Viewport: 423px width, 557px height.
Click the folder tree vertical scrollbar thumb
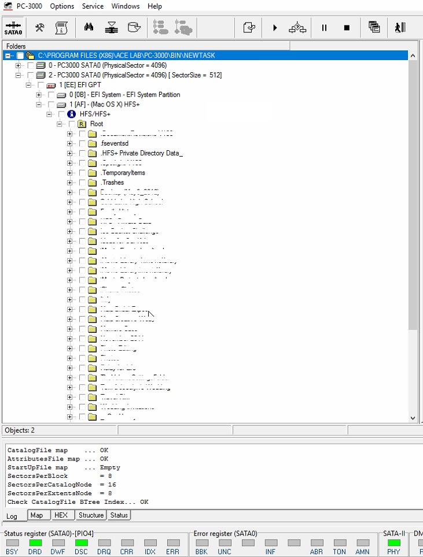click(413, 195)
